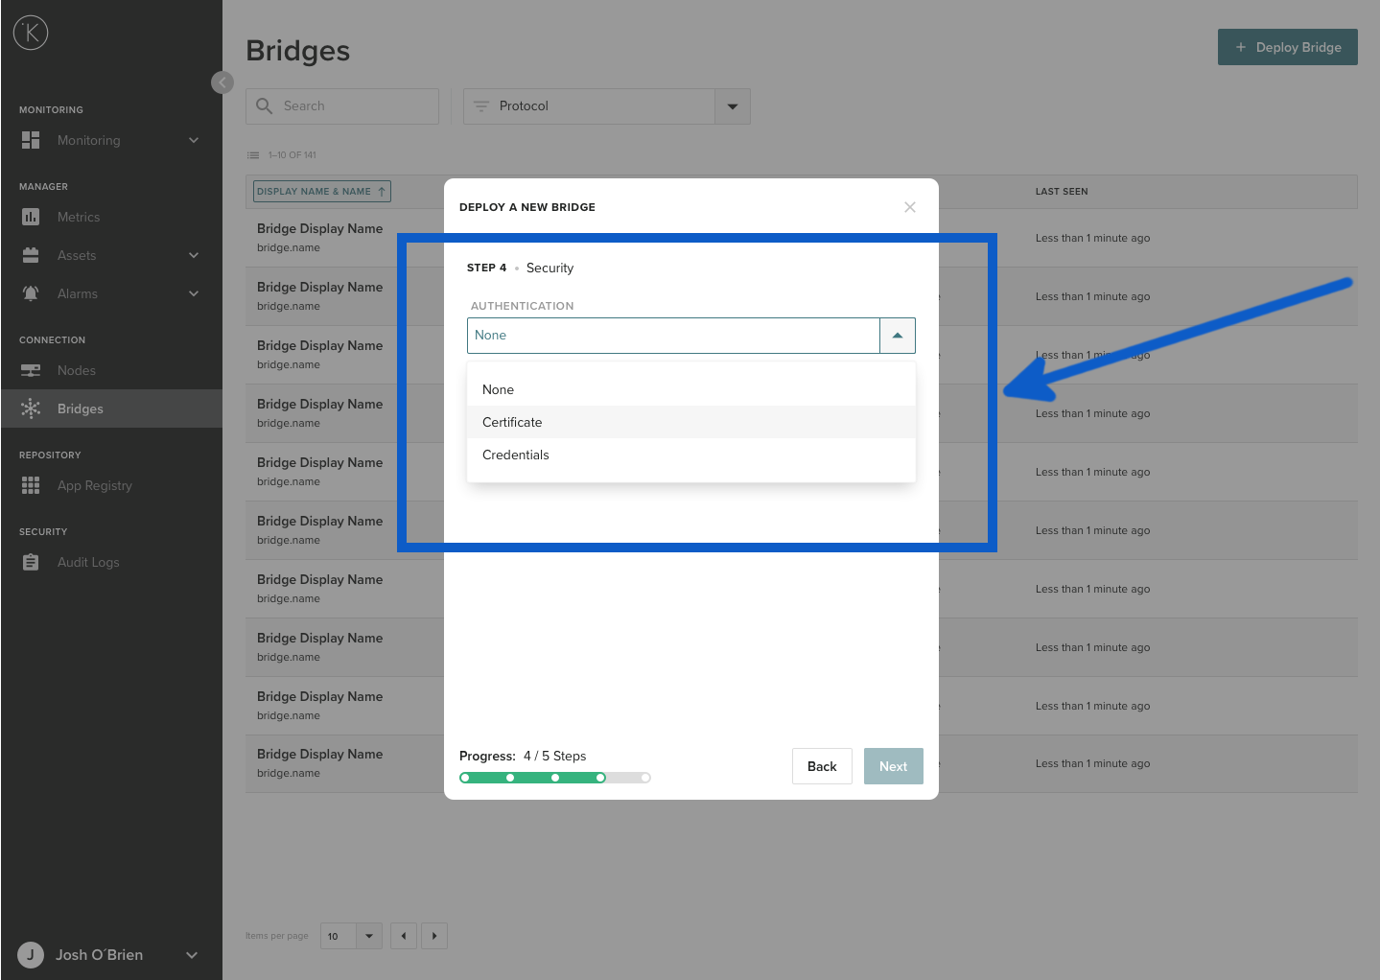
Task: Click the Assets icon
Action: tap(30, 255)
